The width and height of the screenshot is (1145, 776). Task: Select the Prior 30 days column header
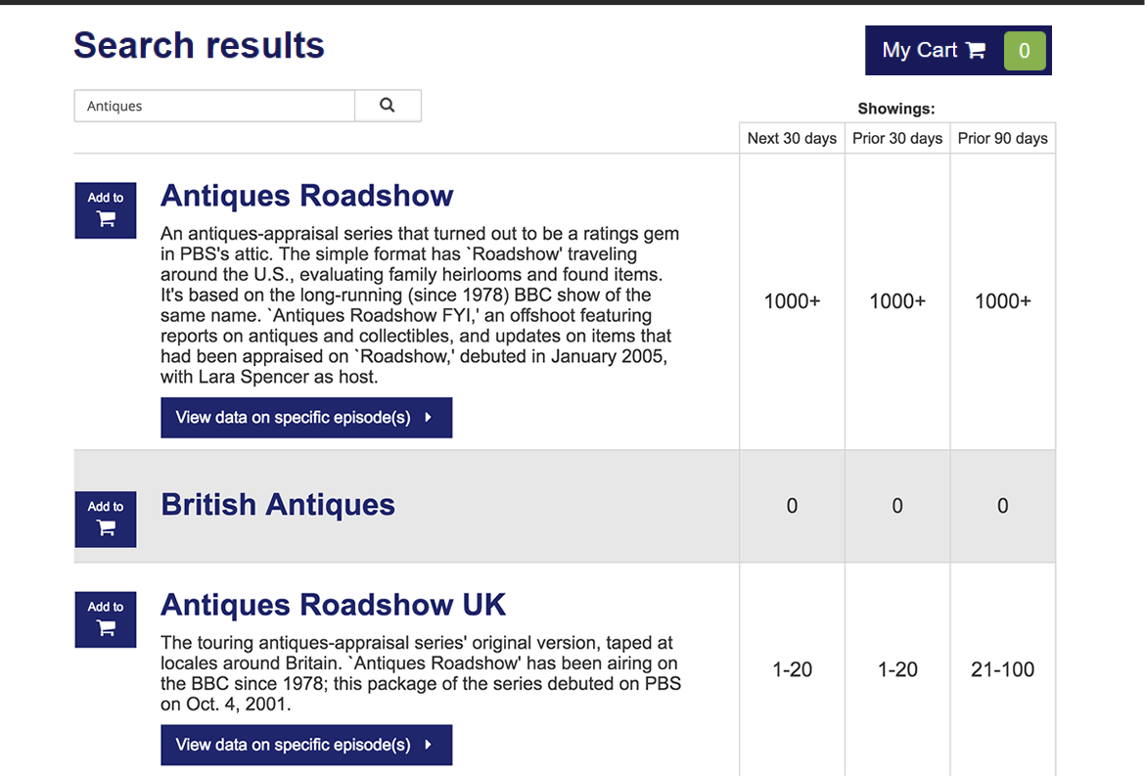point(896,138)
